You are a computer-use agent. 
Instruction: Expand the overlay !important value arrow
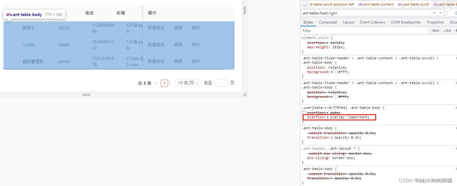click(x=328, y=117)
